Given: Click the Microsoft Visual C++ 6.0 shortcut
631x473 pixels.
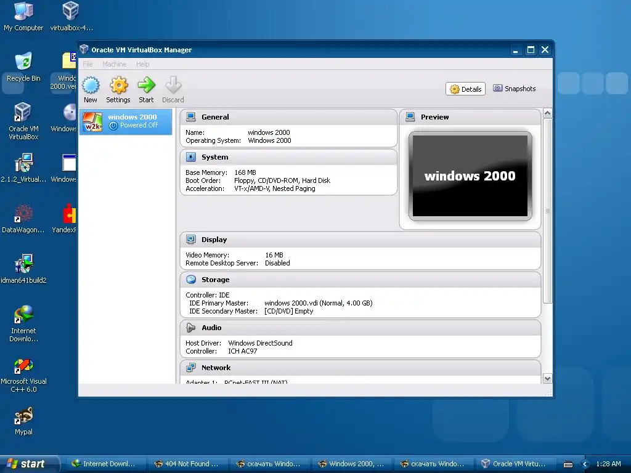Looking at the screenshot, I should pos(23,374).
